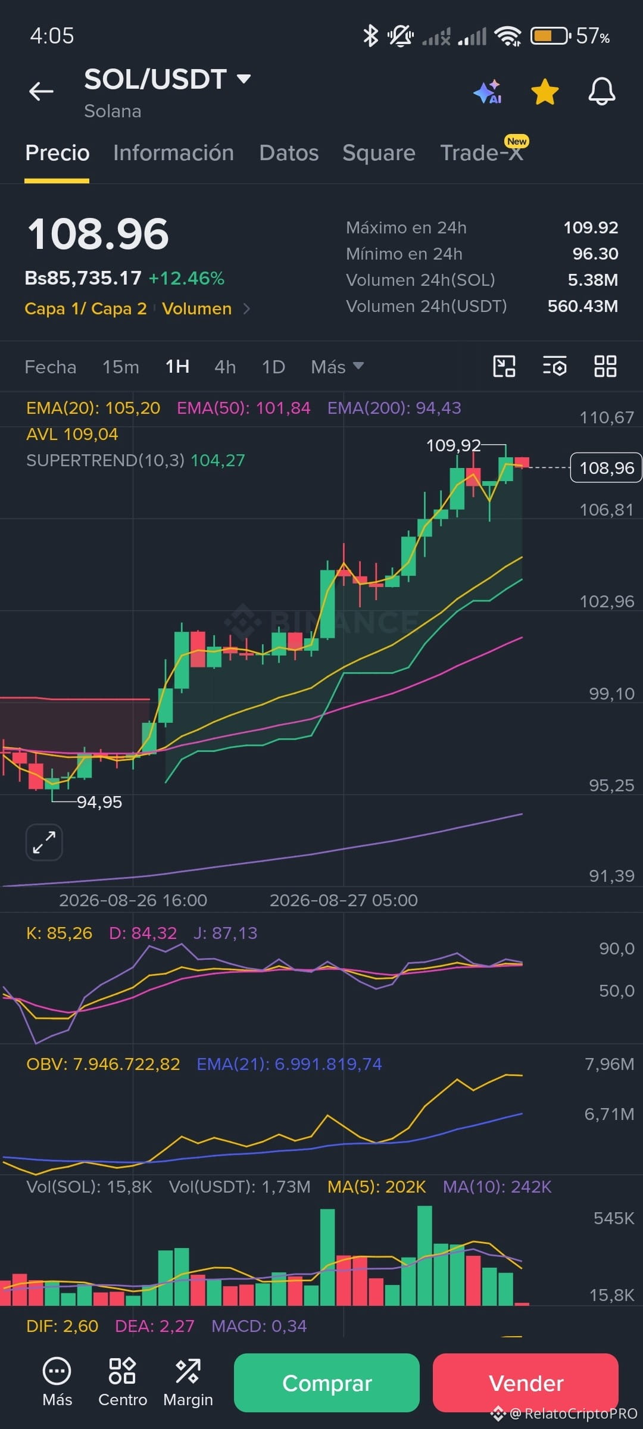
Task: Switch to the Información tab
Action: tap(173, 153)
